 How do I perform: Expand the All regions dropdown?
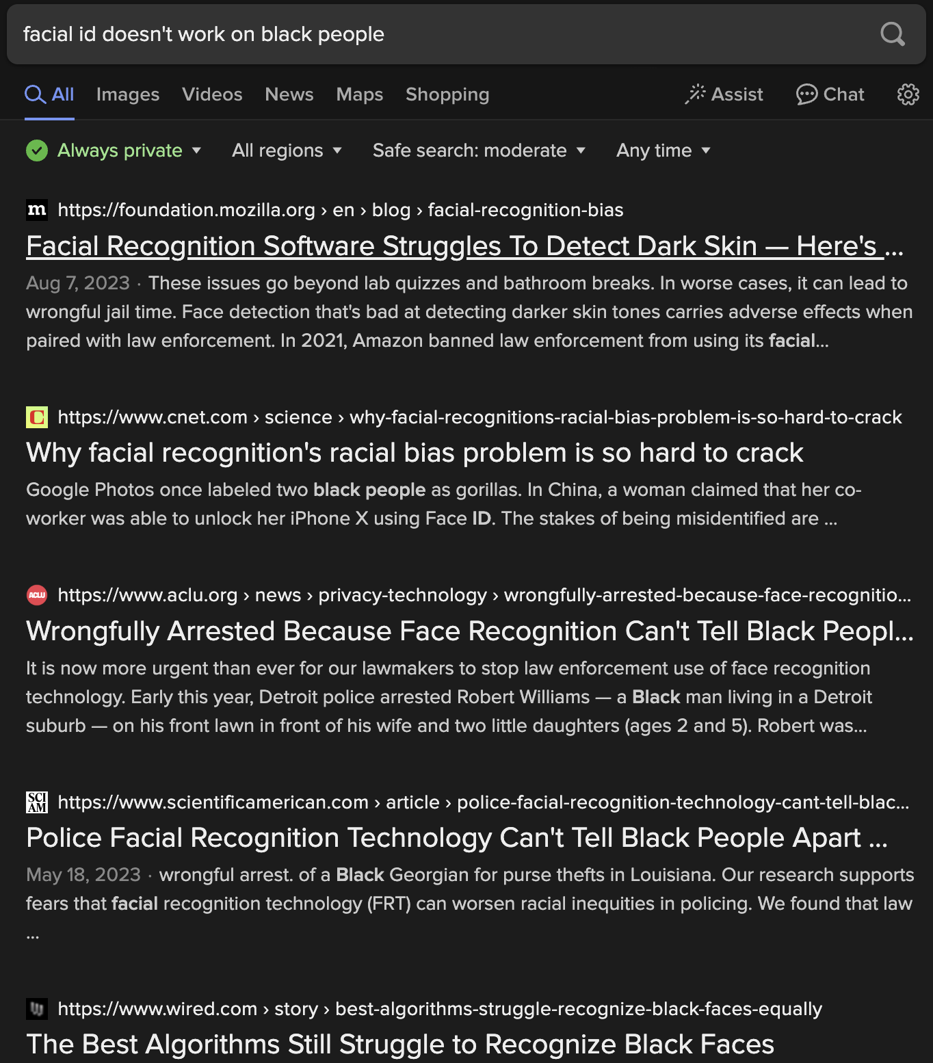[x=287, y=150]
